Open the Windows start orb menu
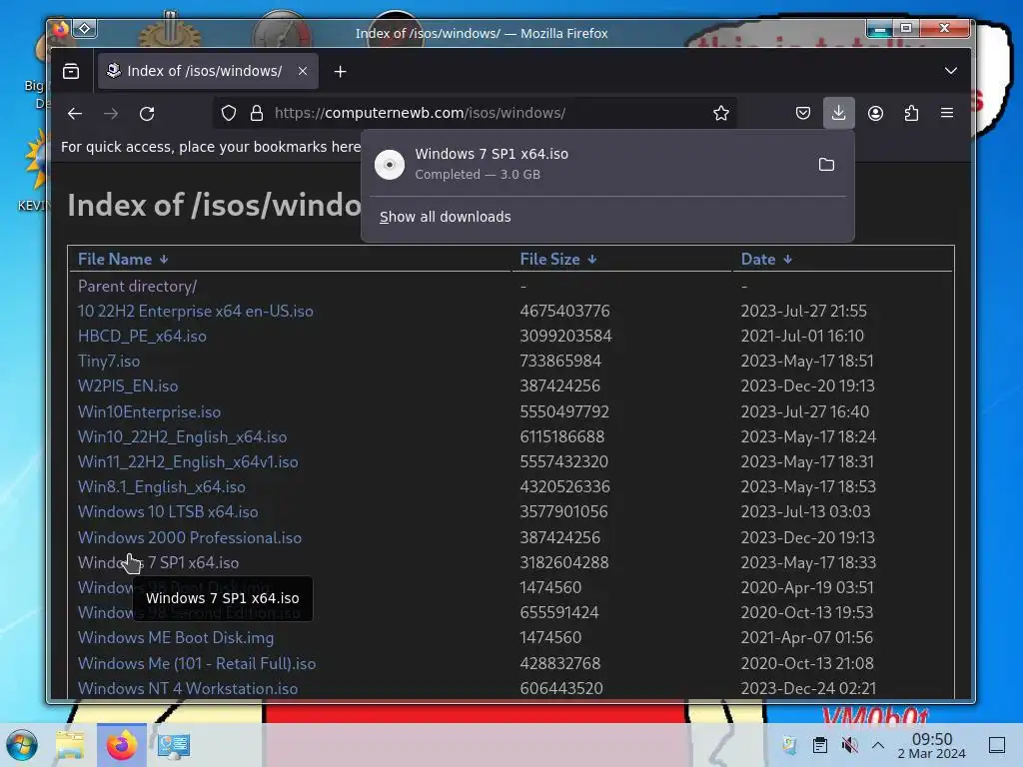 pyautogui.click(x=22, y=745)
